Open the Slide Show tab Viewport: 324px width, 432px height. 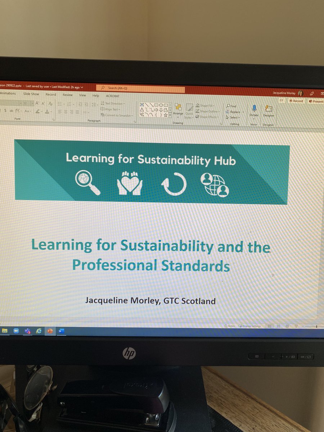pos(31,94)
